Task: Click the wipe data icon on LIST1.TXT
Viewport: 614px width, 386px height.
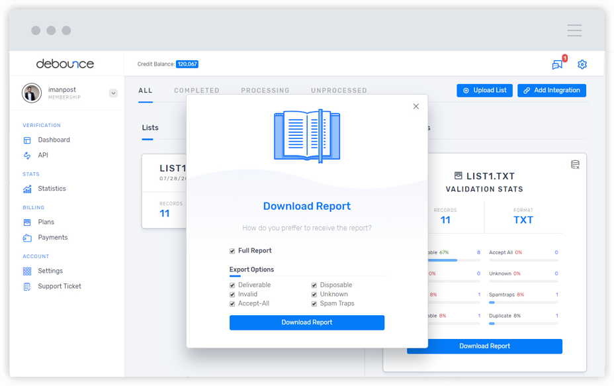Action: click(575, 164)
